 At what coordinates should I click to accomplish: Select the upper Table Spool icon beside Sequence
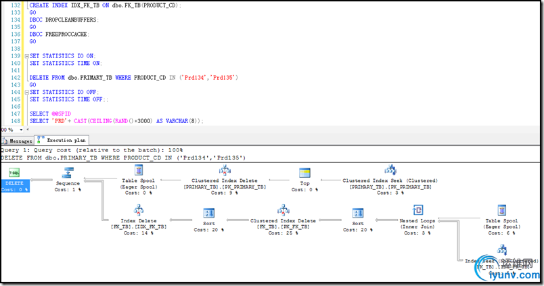click(139, 170)
